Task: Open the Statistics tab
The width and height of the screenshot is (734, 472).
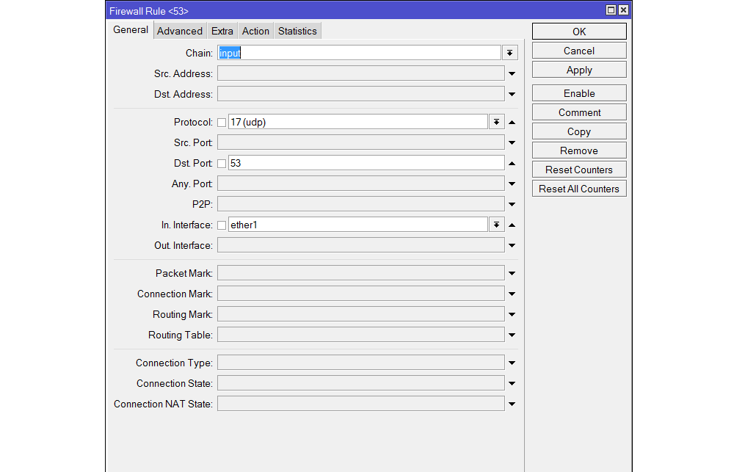Action: [297, 31]
